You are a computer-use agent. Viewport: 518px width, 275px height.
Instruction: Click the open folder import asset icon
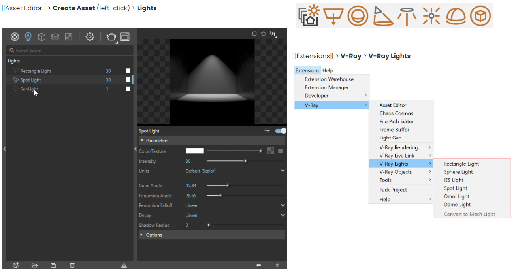(34, 266)
